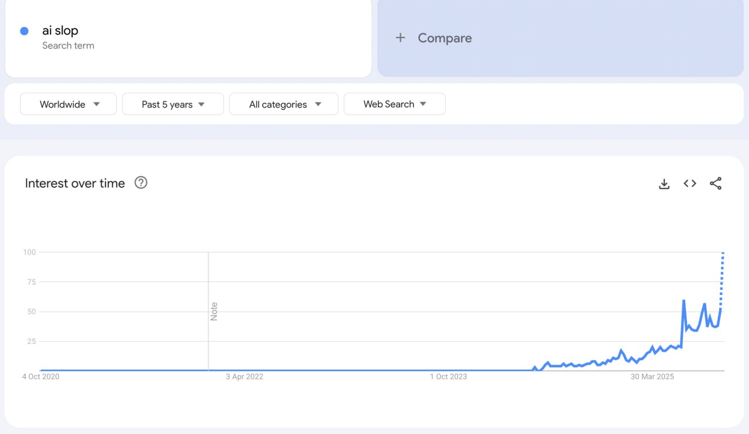Open embed code icon for chart
Image resolution: width=749 pixels, height=434 pixels.
tap(690, 184)
